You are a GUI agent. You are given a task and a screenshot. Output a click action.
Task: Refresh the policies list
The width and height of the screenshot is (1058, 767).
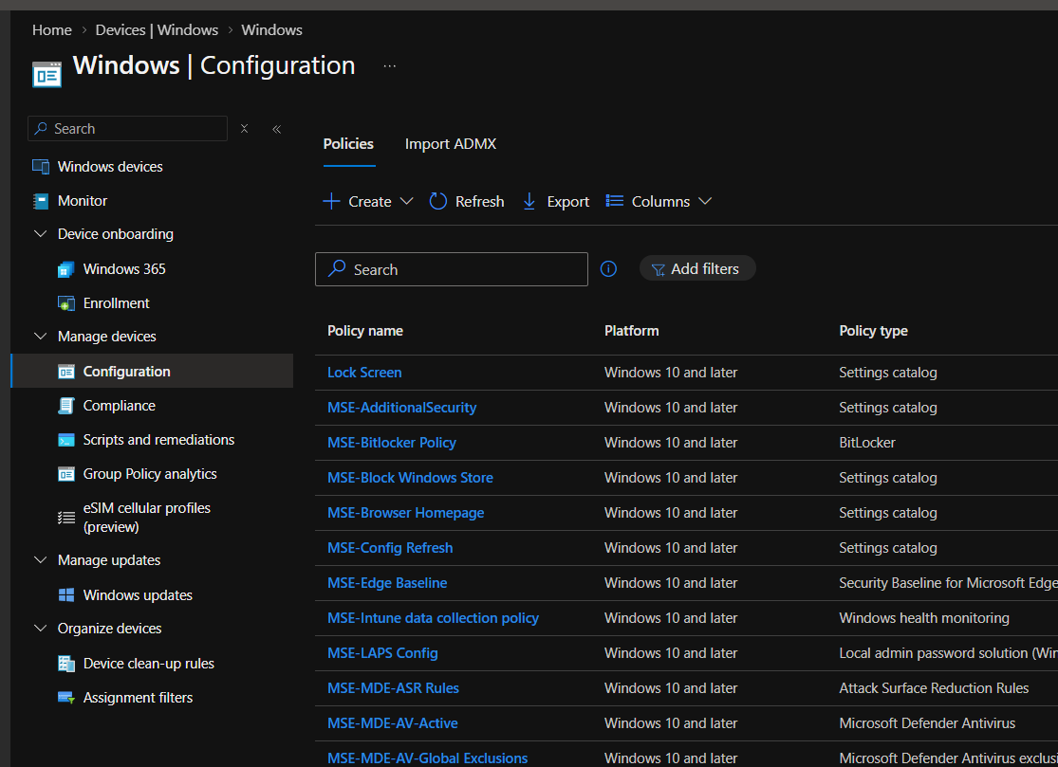(x=466, y=201)
